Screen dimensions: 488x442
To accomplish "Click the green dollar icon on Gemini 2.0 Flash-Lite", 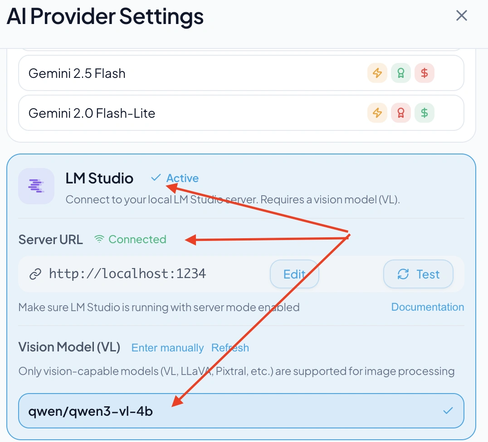I will (425, 113).
